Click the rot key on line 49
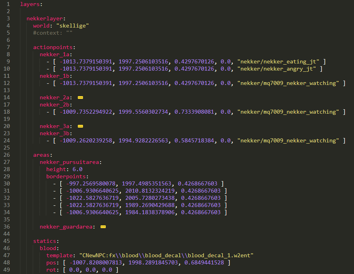 click(51, 270)
